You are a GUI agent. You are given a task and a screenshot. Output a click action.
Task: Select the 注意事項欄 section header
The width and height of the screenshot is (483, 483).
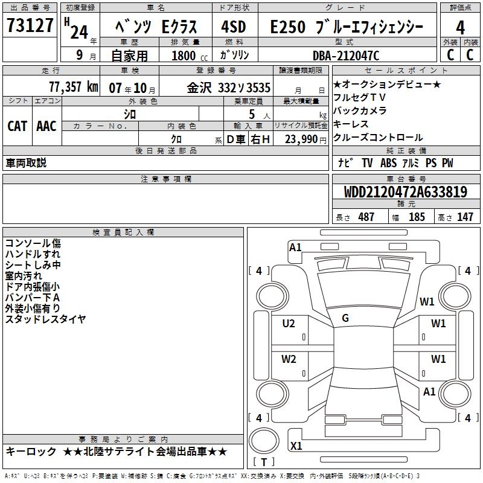(165, 179)
